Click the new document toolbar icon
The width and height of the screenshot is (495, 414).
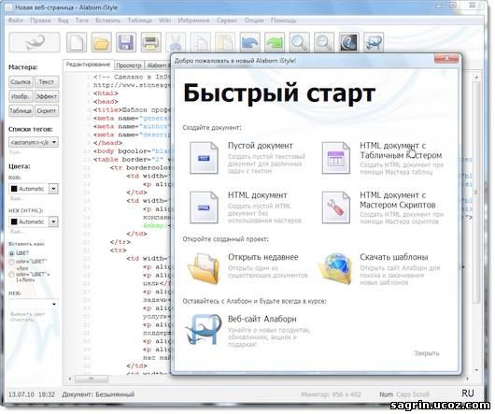(77, 42)
